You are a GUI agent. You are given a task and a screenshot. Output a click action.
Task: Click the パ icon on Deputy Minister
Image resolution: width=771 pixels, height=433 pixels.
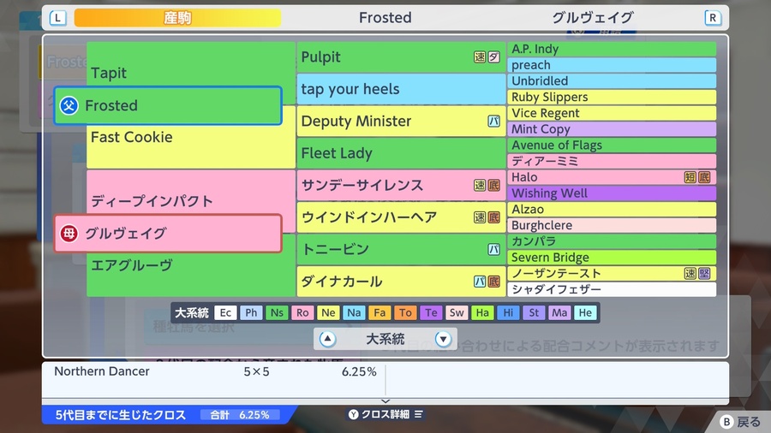[493, 121]
